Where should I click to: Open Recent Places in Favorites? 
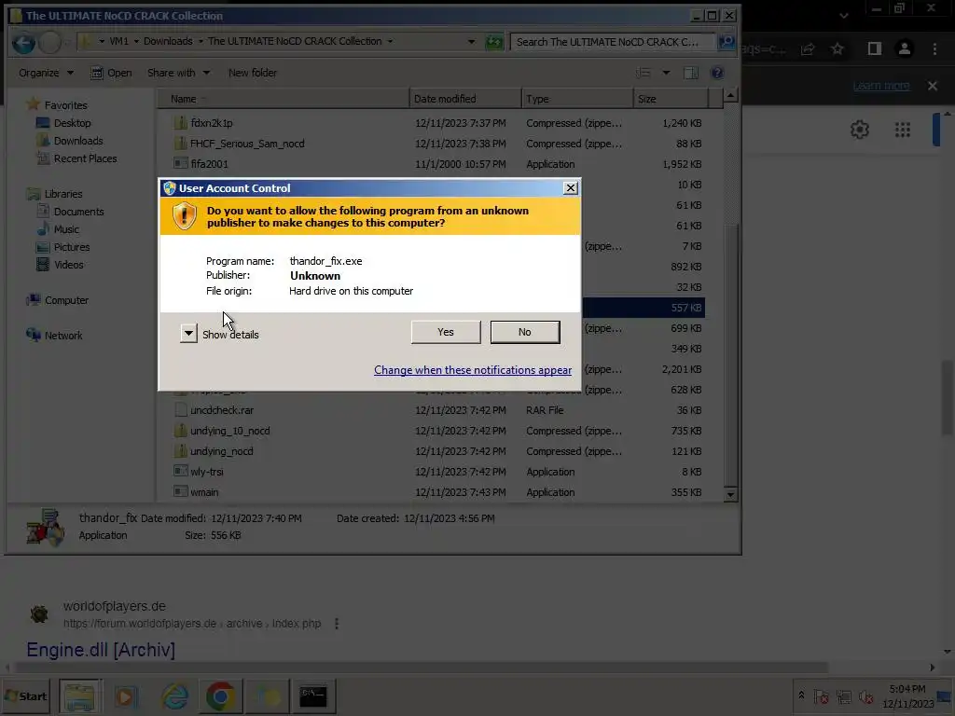pyautogui.click(x=76, y=158)
